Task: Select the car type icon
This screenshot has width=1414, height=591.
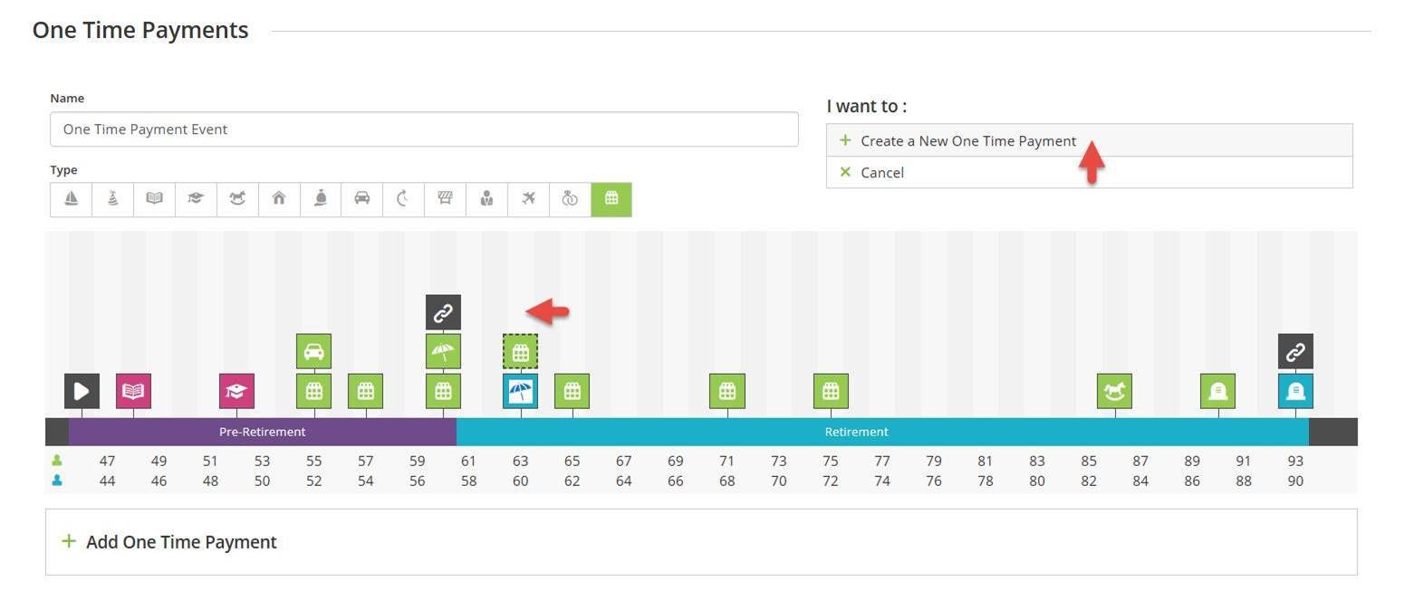Action: pyautogui.click(x=361, y=199)
